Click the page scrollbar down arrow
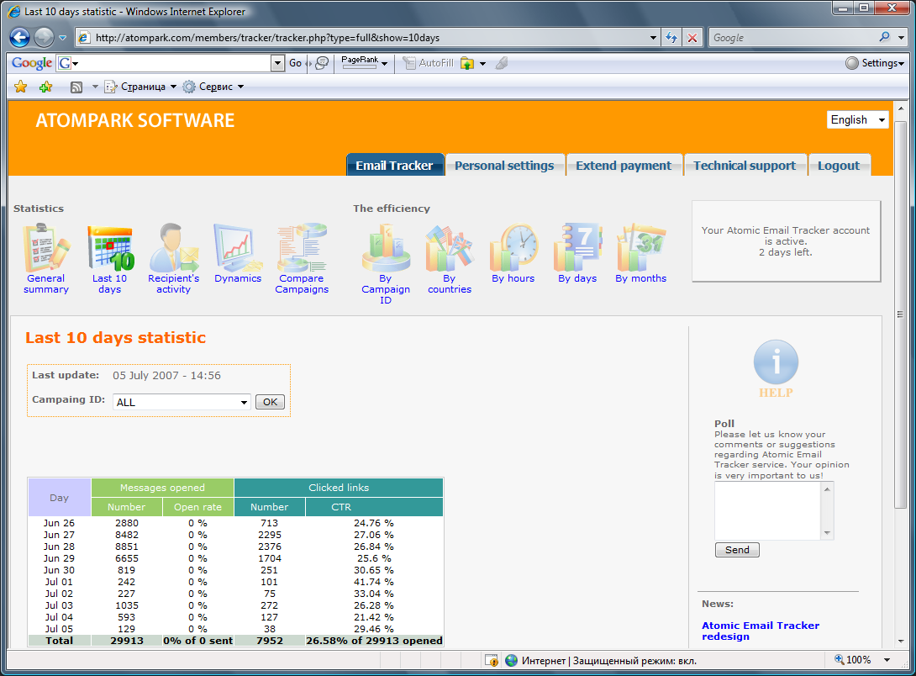The image size is (916, 676). (x=901, y=641)
